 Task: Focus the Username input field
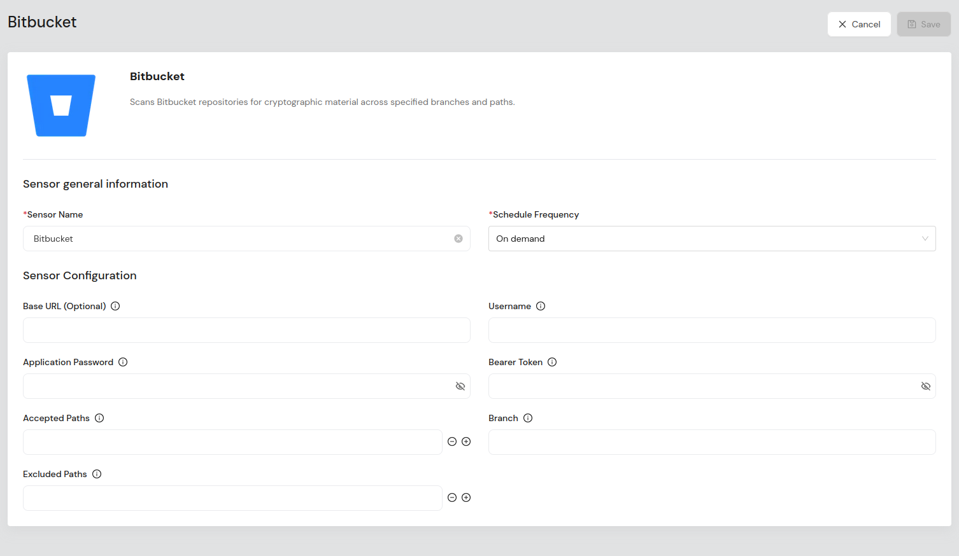tap(712, 330)
